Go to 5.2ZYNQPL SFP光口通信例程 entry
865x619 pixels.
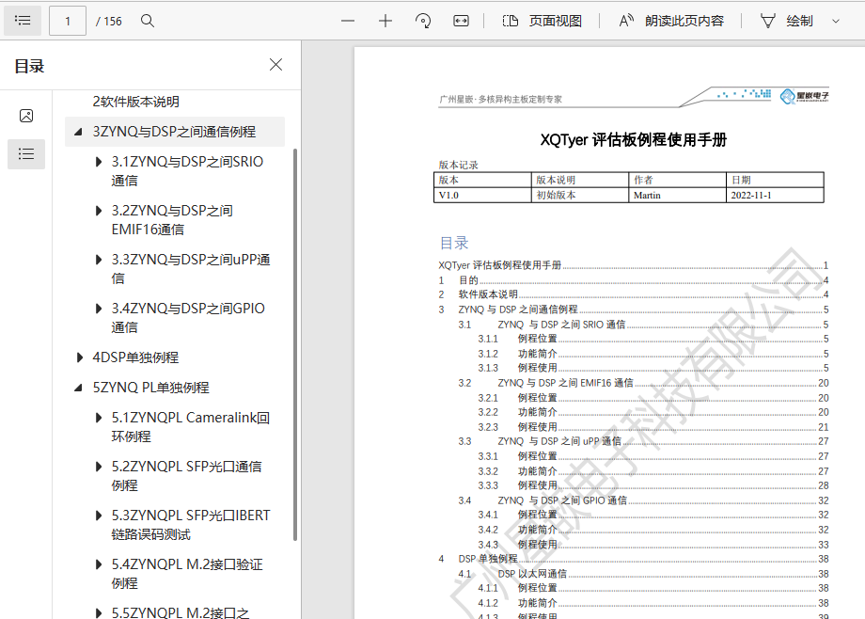pyautogui.click(x=186, y=476)
